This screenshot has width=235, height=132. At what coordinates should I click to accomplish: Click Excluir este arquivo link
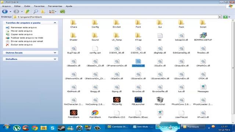tap(22, 45)
